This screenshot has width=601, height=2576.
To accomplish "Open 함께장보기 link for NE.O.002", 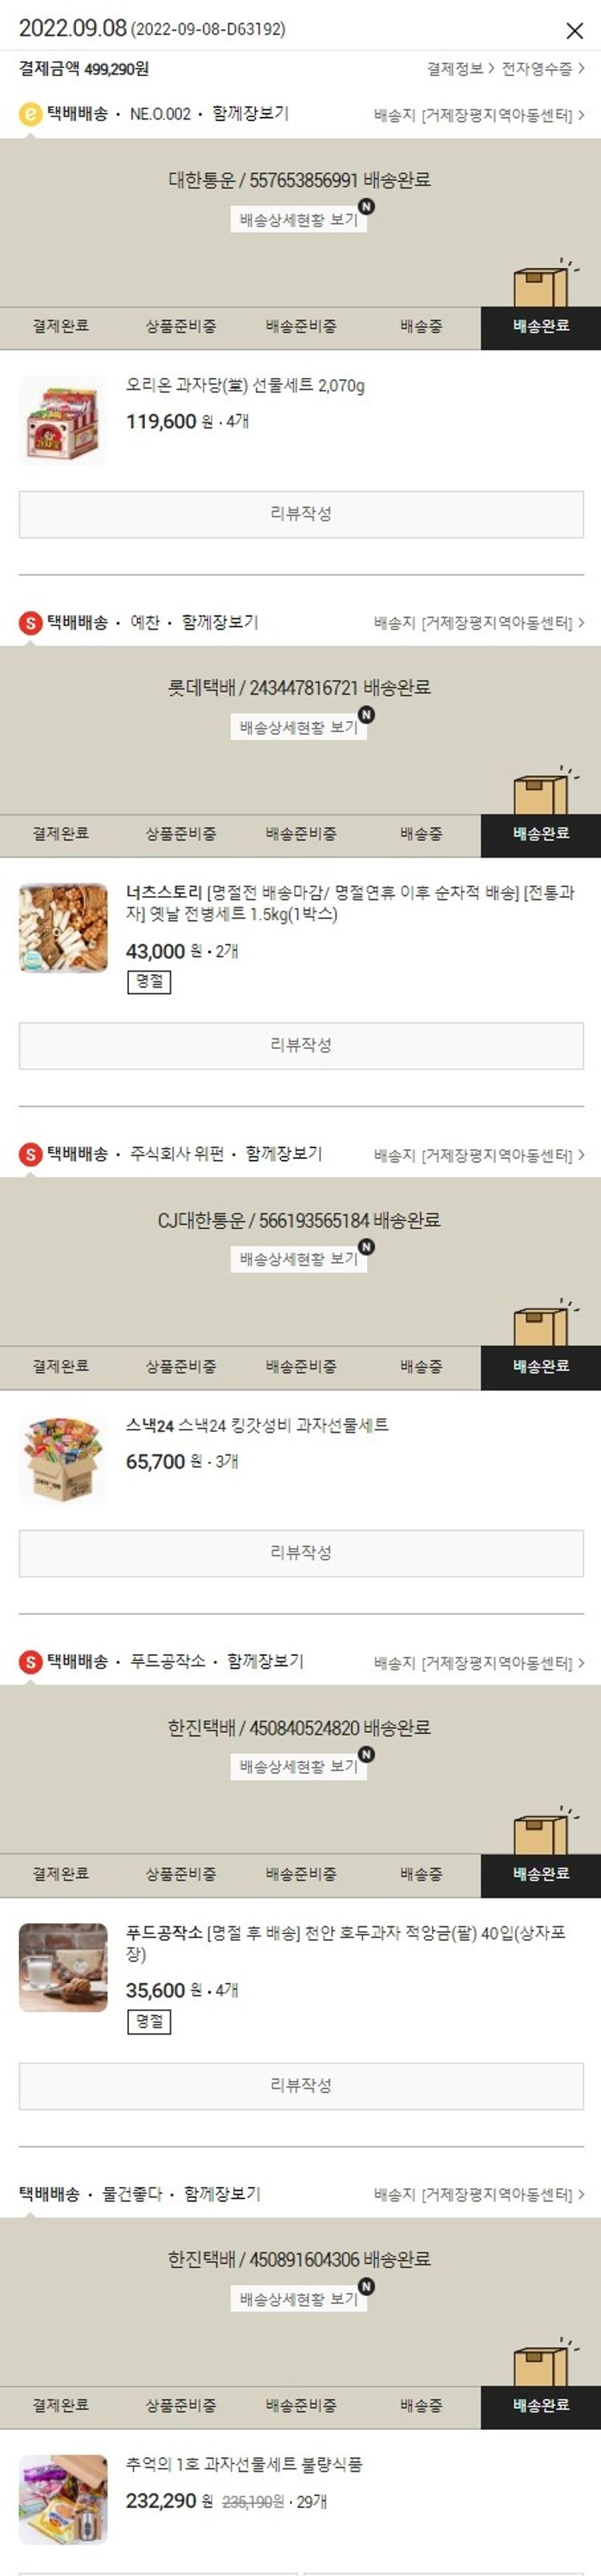I will (x=251, y=114).
